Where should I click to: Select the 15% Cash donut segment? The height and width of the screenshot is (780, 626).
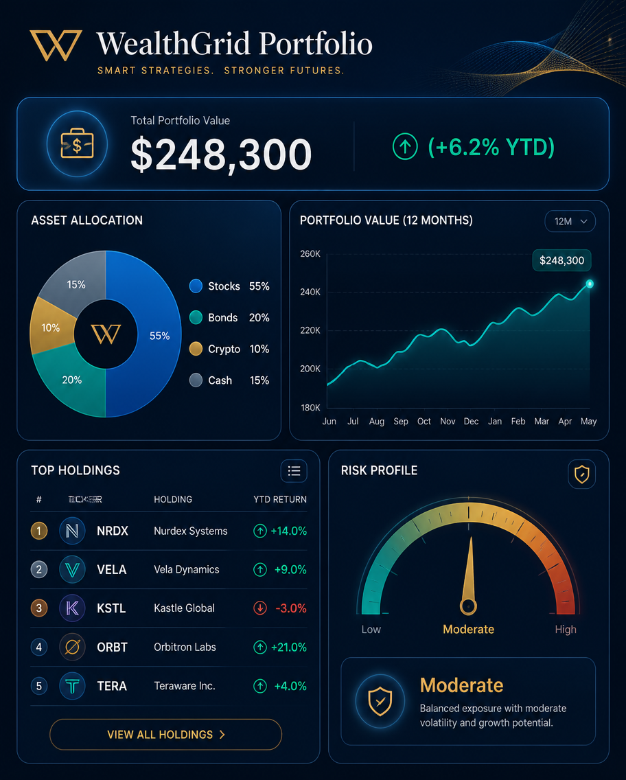[x=77, y=283]
